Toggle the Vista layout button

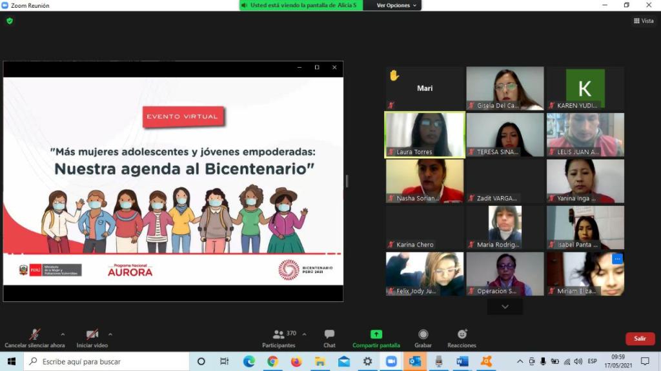tap(644, 21)
